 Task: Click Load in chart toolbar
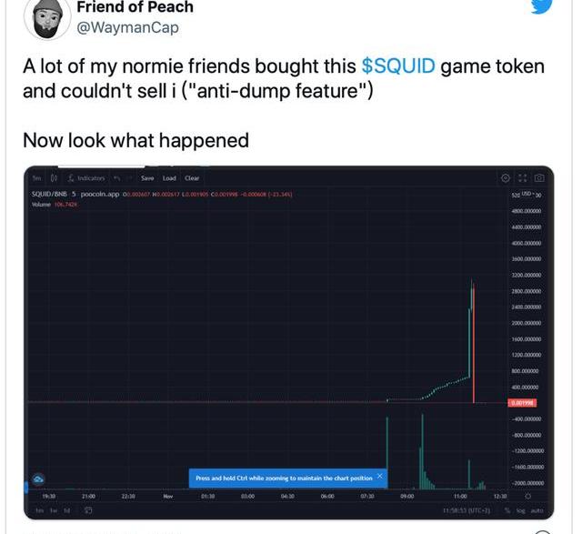(169, 178)
